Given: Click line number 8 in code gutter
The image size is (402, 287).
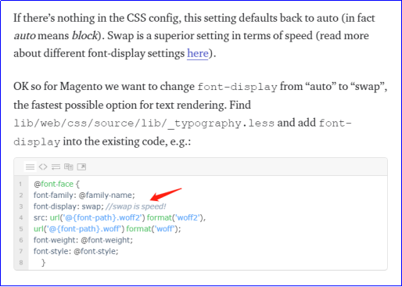Looking at the screenshot, I should point(21,263).
